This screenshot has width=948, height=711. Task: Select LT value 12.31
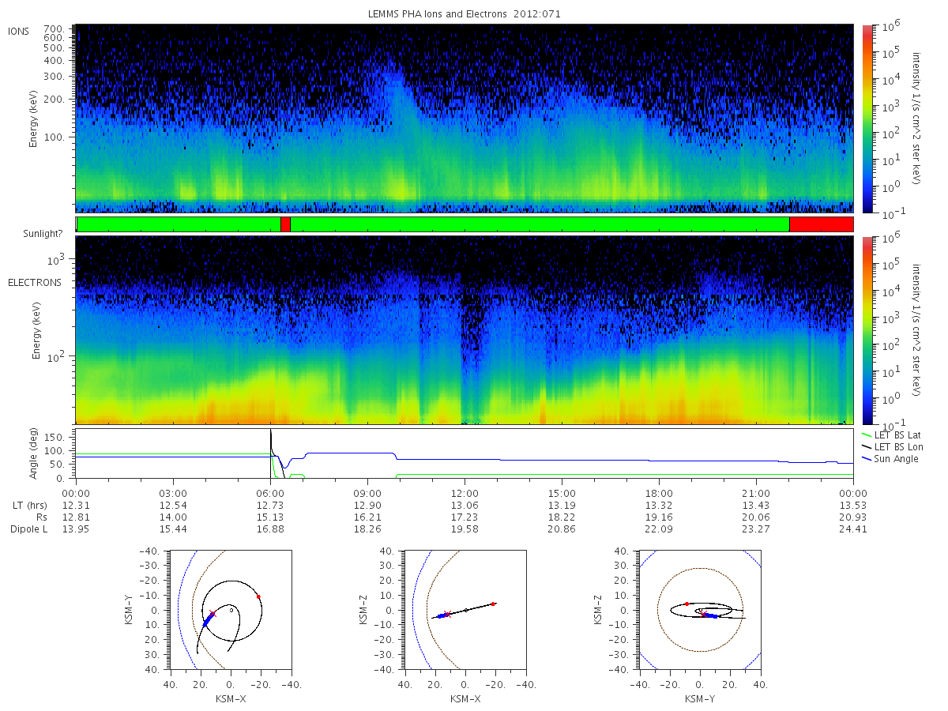point(76,505)
